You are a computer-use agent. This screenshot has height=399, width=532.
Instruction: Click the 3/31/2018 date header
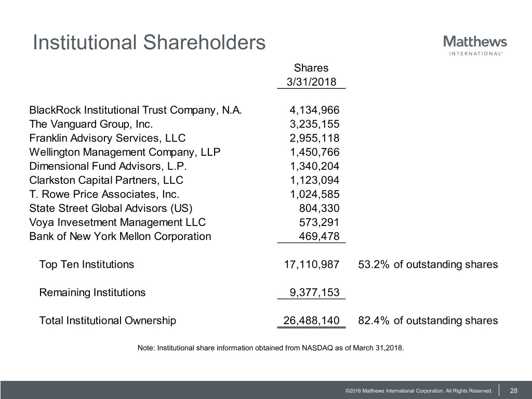pos(311,82)
